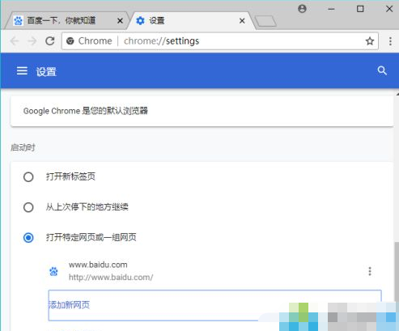Minimize the Chrome window

tap(331, 9)
